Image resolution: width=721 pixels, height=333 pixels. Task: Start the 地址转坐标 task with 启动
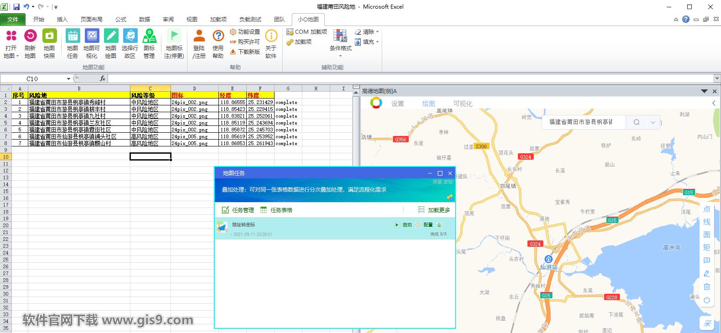tap(403, 225)
